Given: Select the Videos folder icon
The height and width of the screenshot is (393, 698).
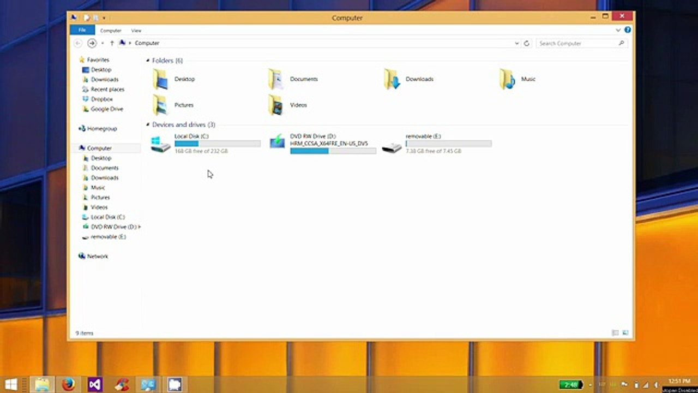Looking at the screenshot, I should pyautogui.click(x=276, y=105).
